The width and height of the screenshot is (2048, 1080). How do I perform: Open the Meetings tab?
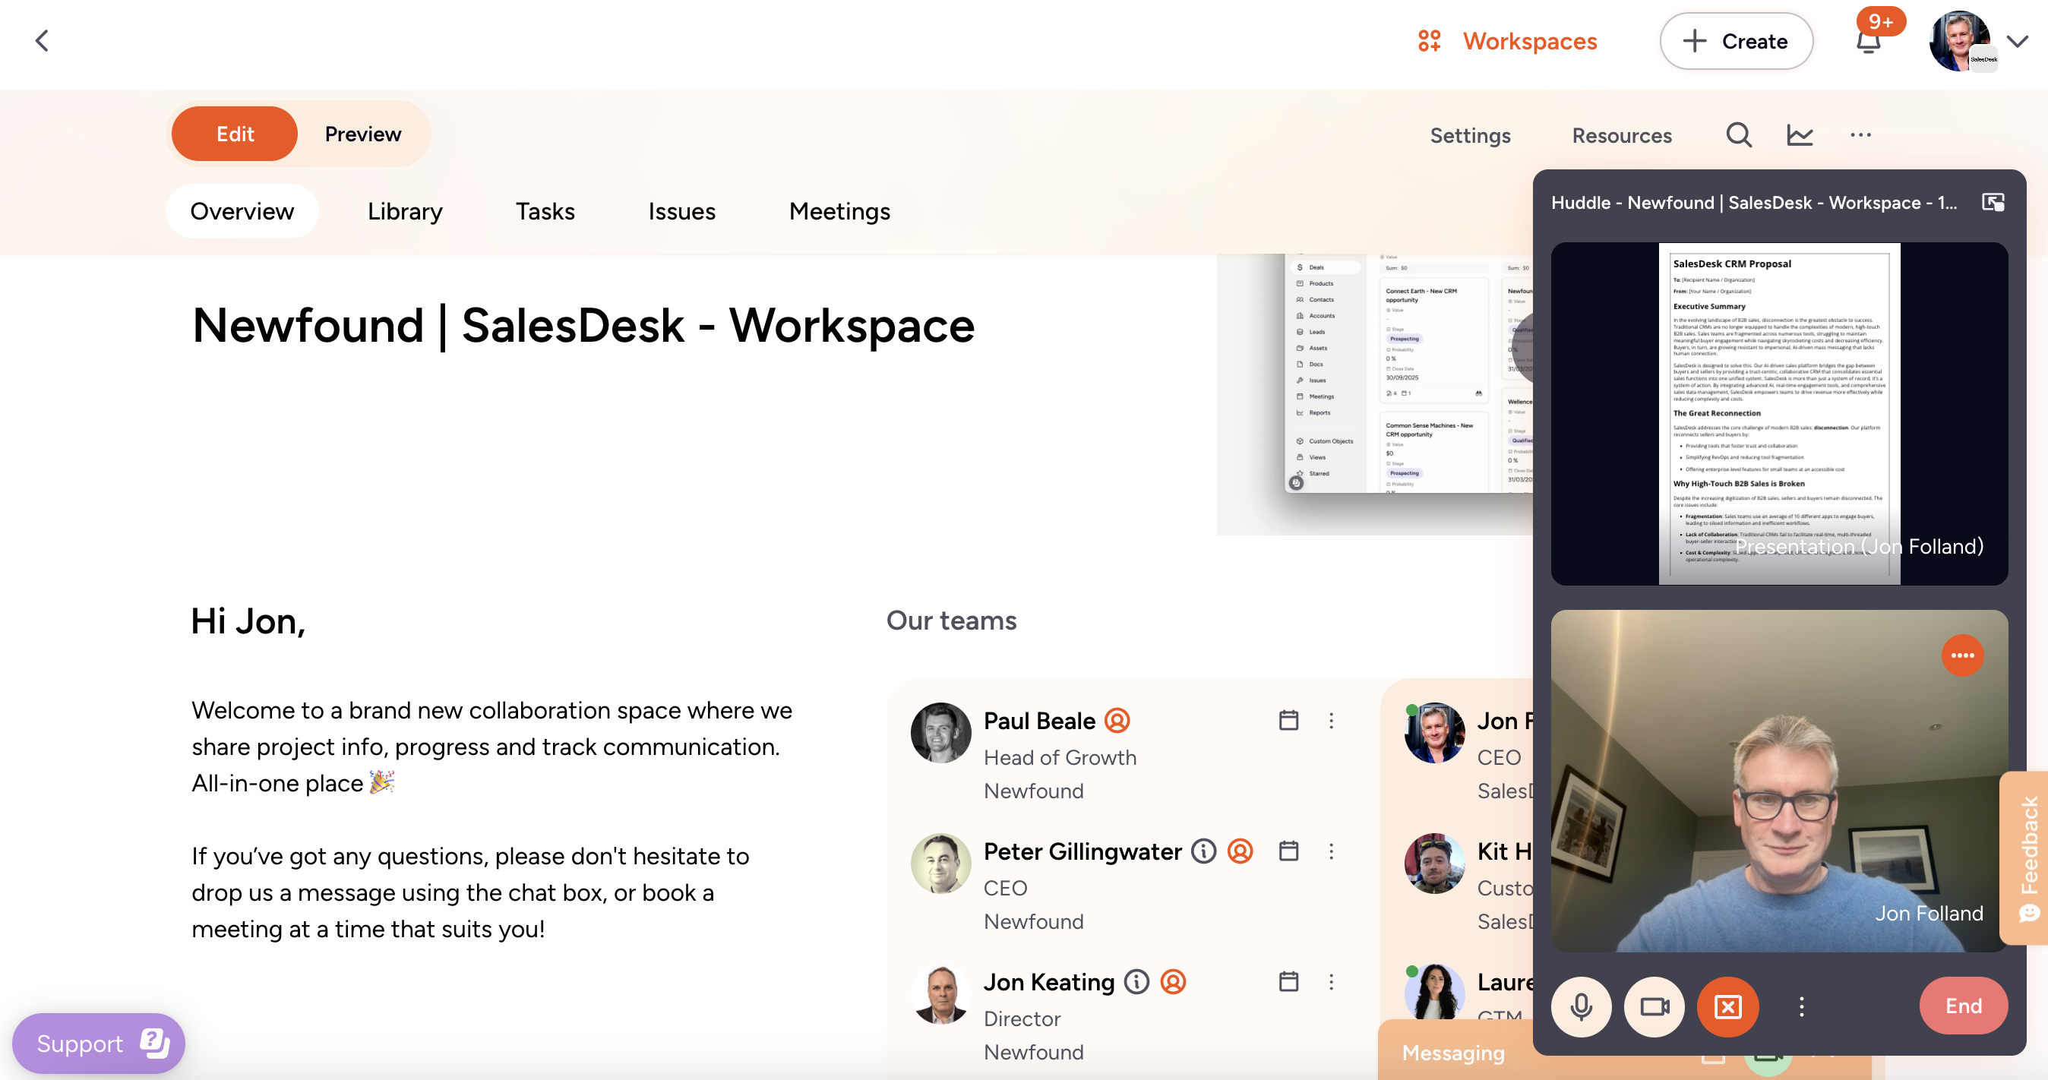[x=839, y=211]
